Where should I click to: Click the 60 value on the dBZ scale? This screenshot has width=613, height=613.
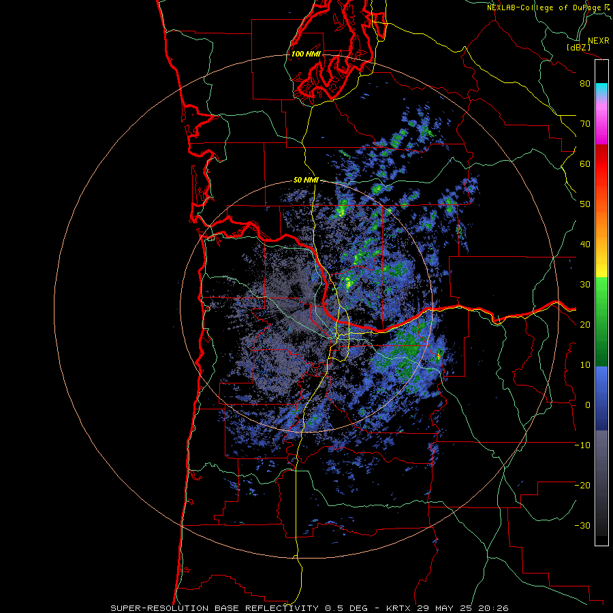[585, 163]
